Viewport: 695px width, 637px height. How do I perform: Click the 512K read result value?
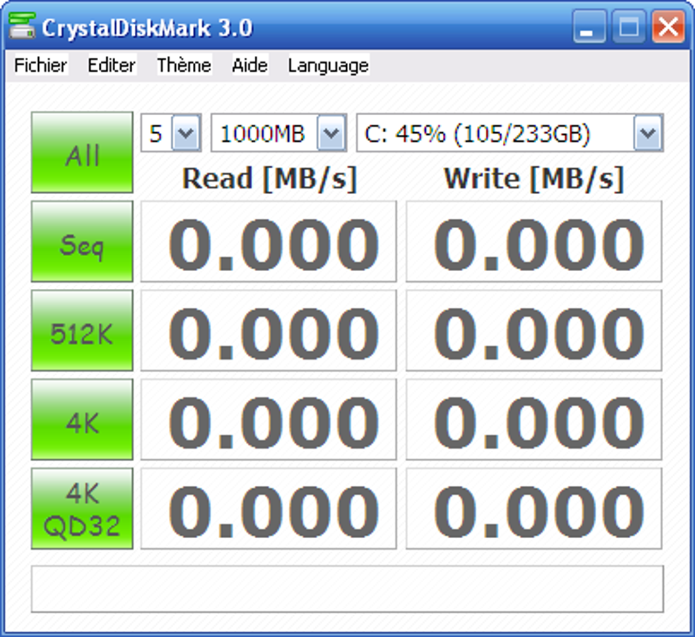(268, 330)
